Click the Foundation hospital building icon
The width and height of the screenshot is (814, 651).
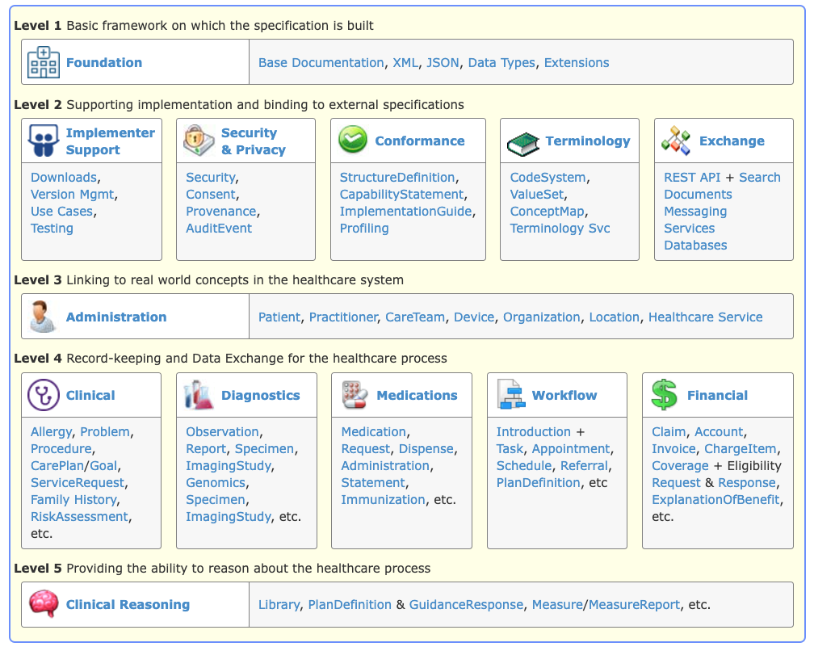tap(44, 62)
